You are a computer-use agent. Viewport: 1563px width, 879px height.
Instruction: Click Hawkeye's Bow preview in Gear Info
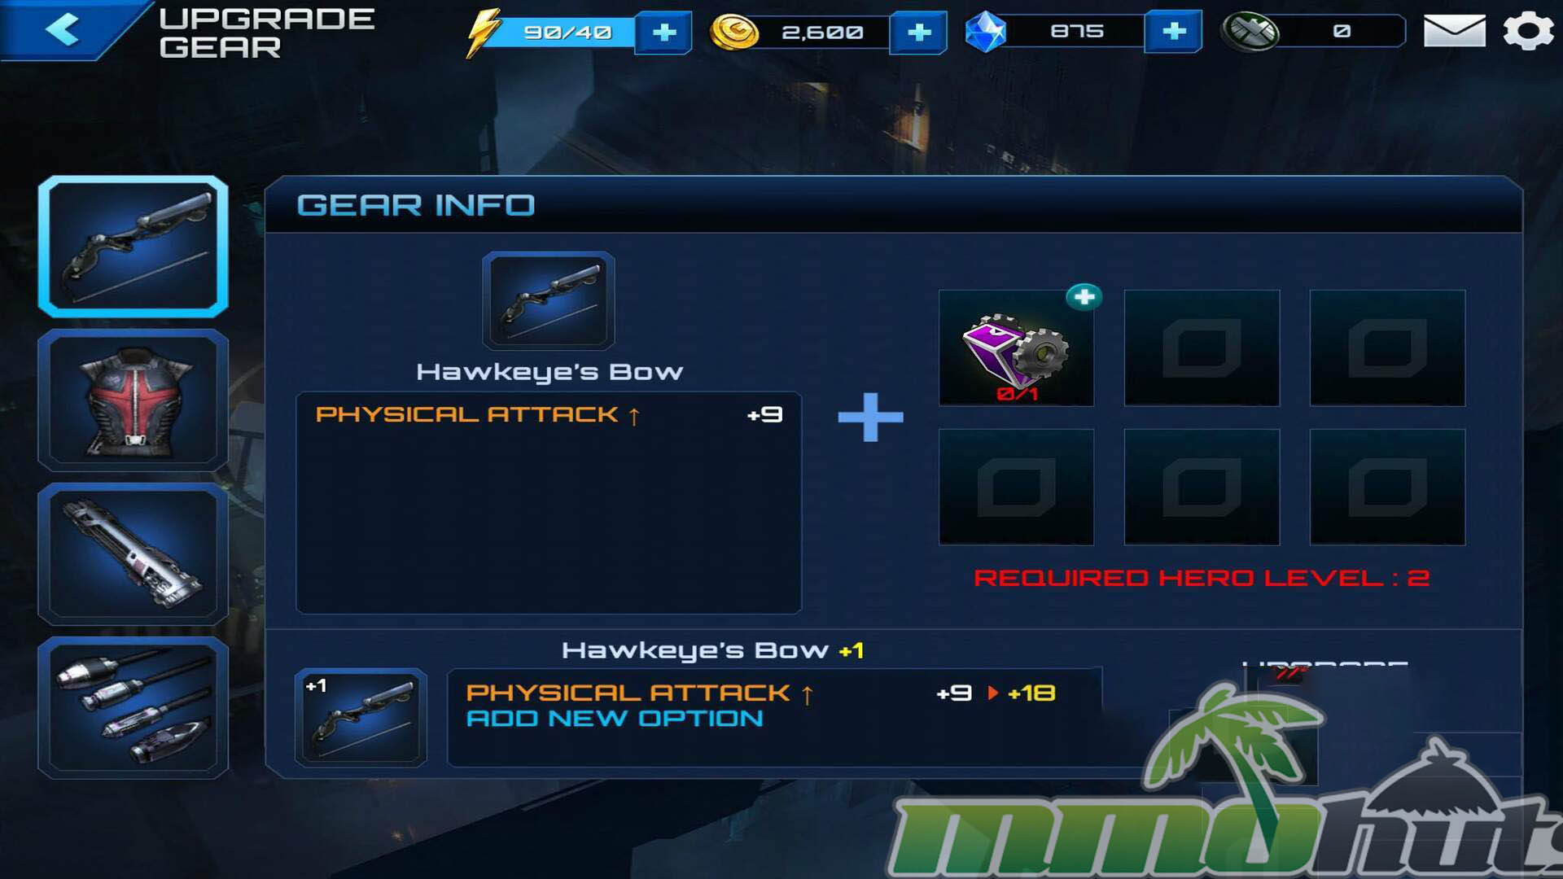tap(549, 301)
